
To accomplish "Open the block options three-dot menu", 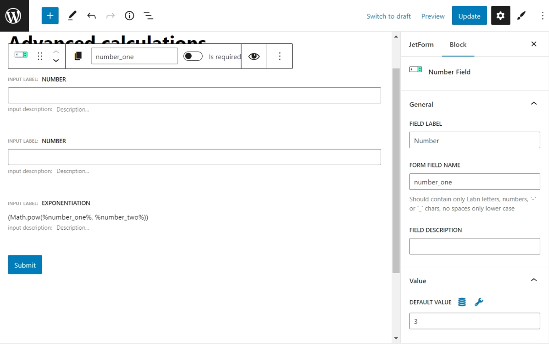I will pyautogui.click(x=280, y=56).
